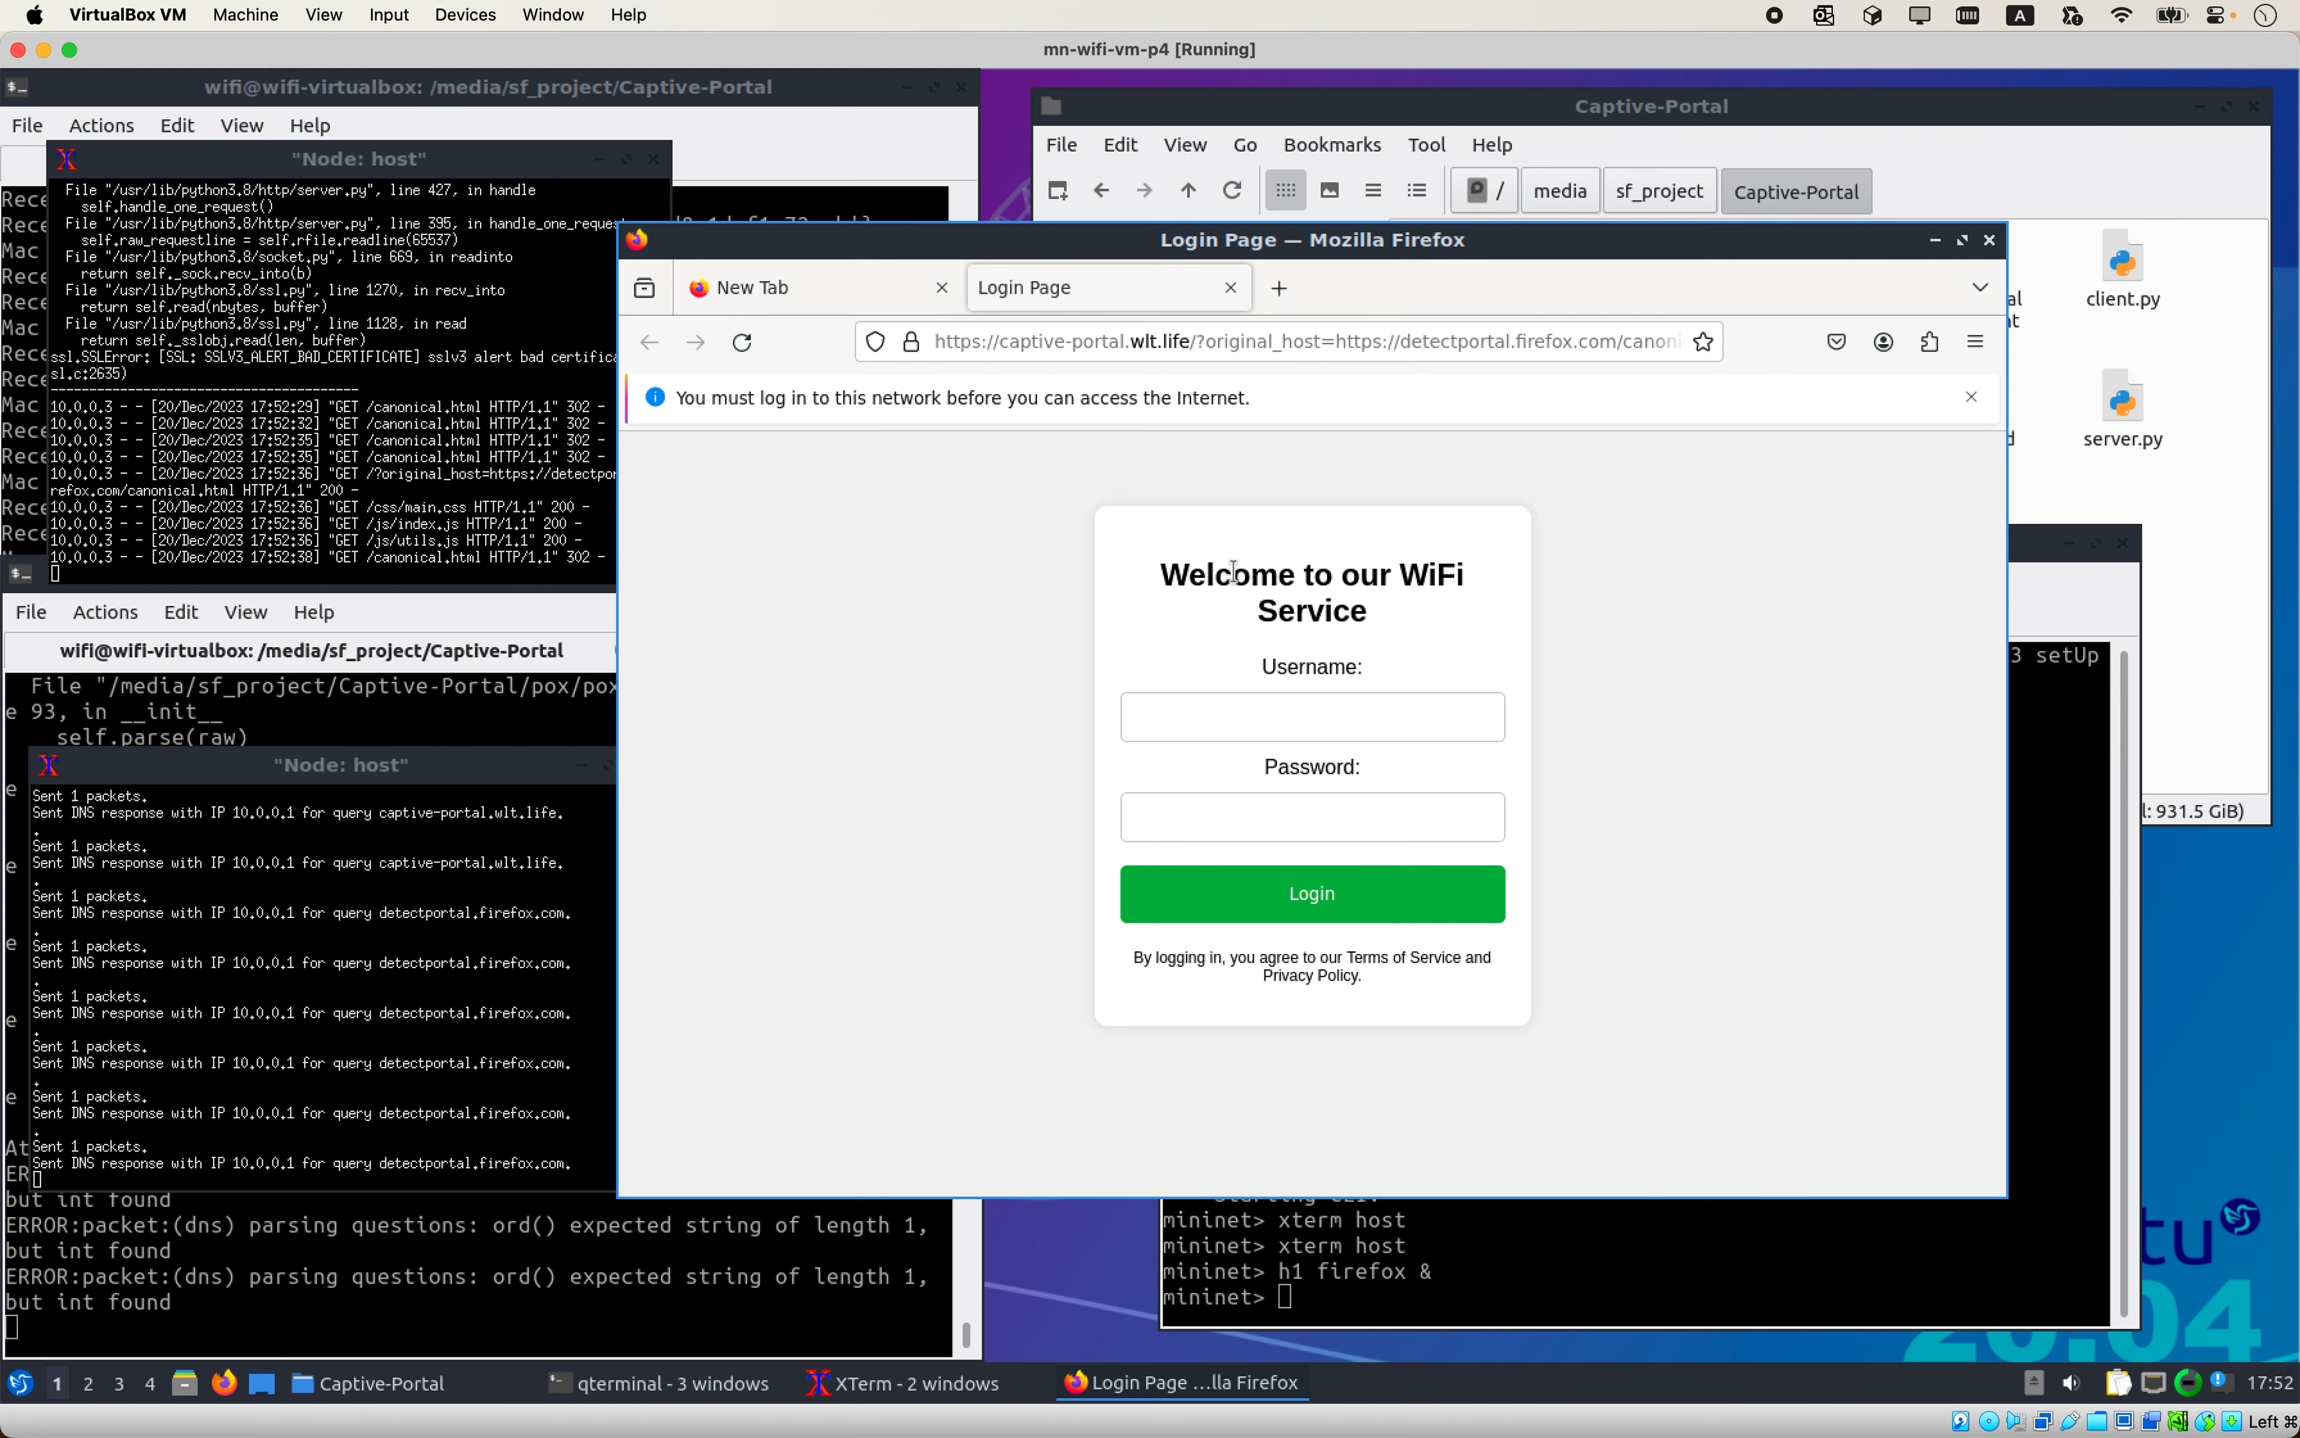The height and width of the screenshot is (1438, 2300).
Task: Click the terminal vertical scrollbar handle
Action: click(x=966, y=1334)
